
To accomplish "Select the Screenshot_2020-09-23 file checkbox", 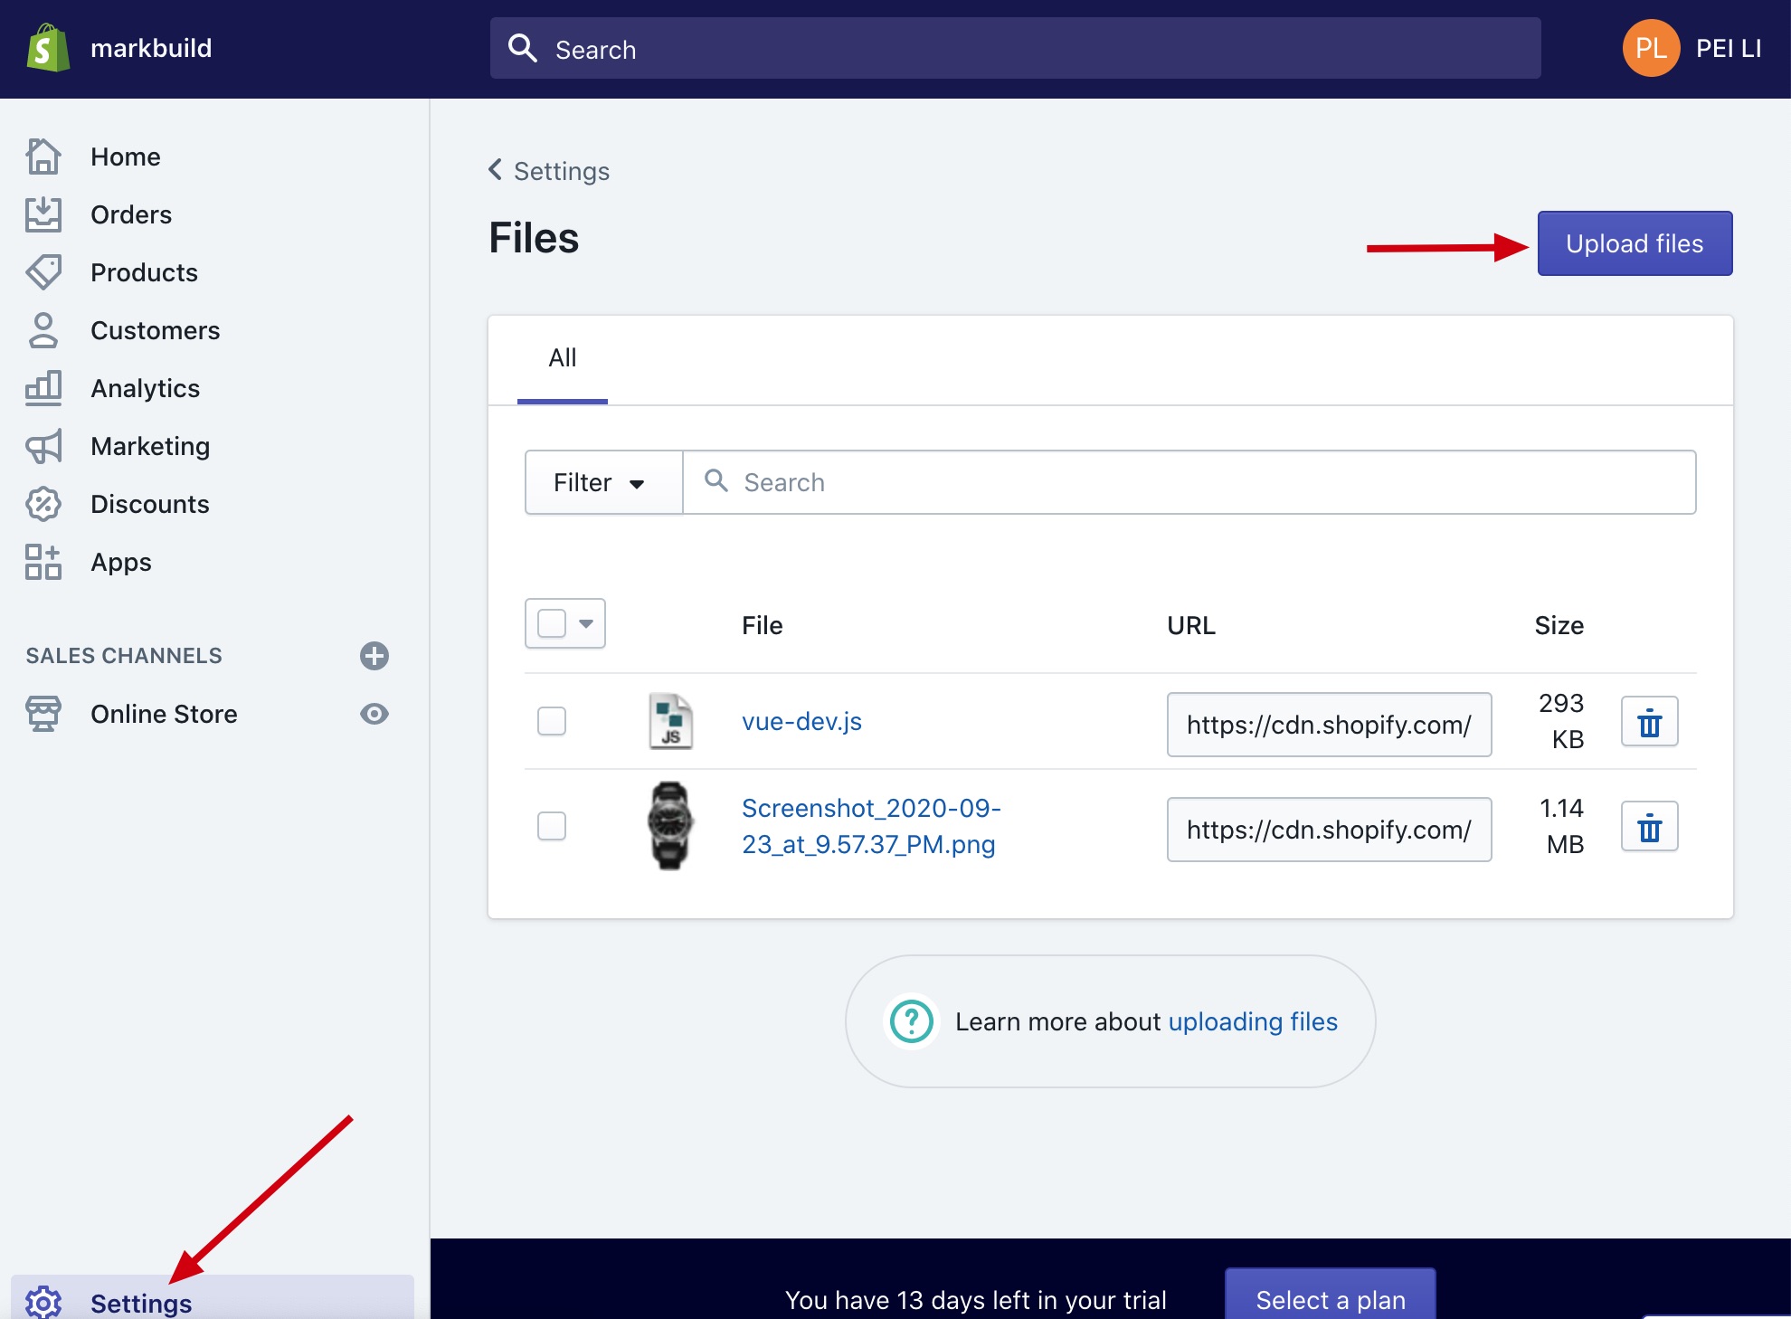I will click(551, 826).
